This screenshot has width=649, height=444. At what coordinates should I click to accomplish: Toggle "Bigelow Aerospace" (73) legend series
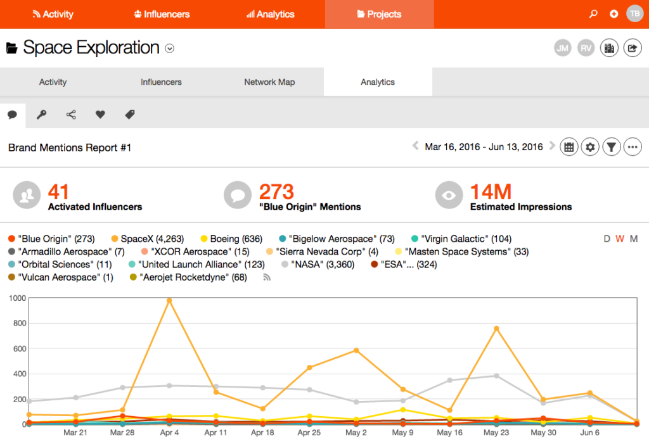[337, 239]
